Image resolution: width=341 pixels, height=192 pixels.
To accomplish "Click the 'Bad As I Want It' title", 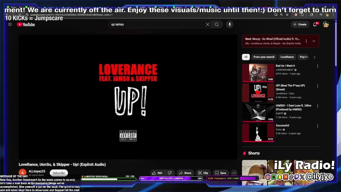I will (285, 66).
